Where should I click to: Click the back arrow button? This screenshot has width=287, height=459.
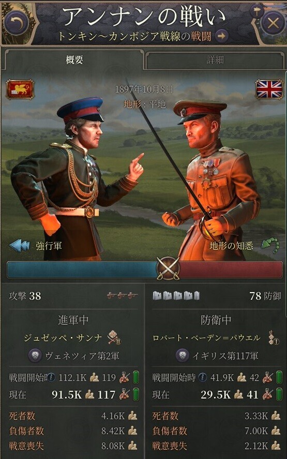coord(16,23)
